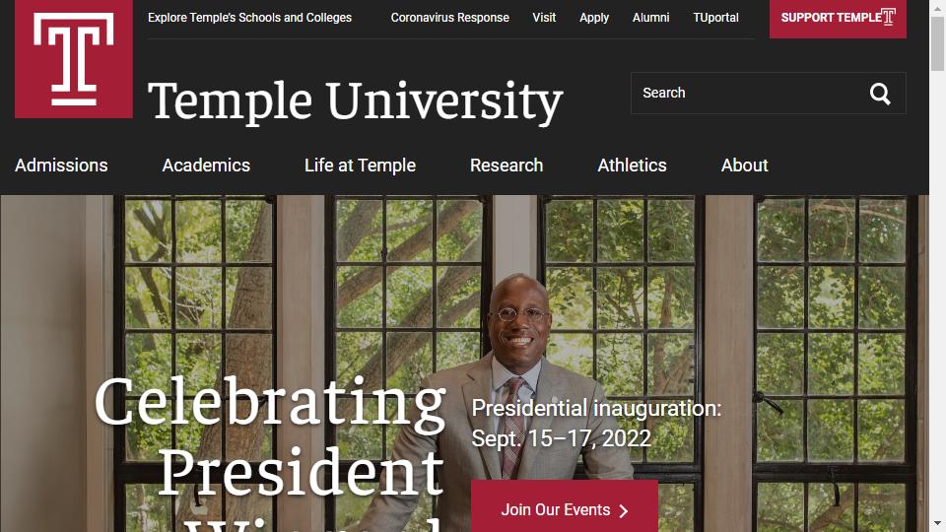The height and width of the screenshot is (532, 946).
Task: Click the Apply link
Action: coord(594,18)
